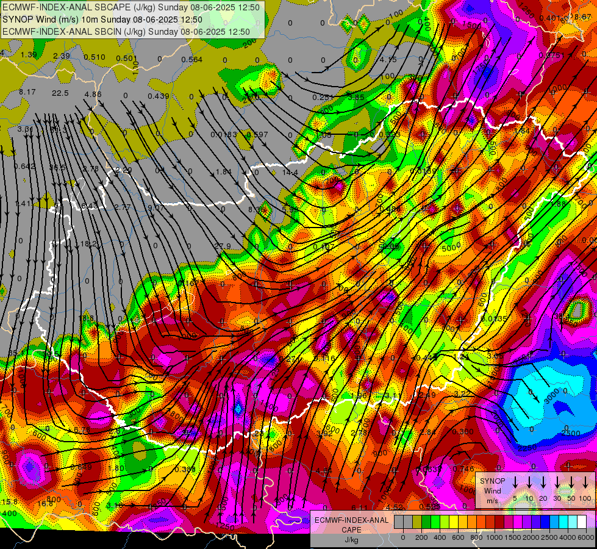
Task: Pick the deep blue CAPE legend swatch
Action: tap(545, 522)
